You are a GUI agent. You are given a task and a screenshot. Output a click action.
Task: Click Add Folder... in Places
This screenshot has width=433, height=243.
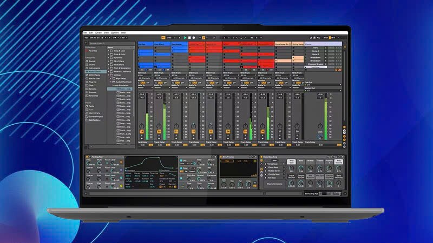(x=95, y=120)
